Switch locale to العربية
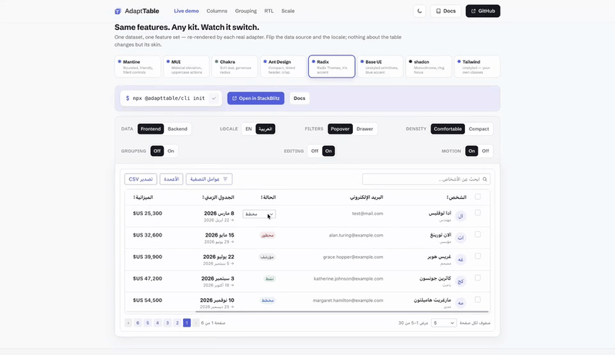The height and width of the screenshot is (355, 615). (x=265, y=129)
